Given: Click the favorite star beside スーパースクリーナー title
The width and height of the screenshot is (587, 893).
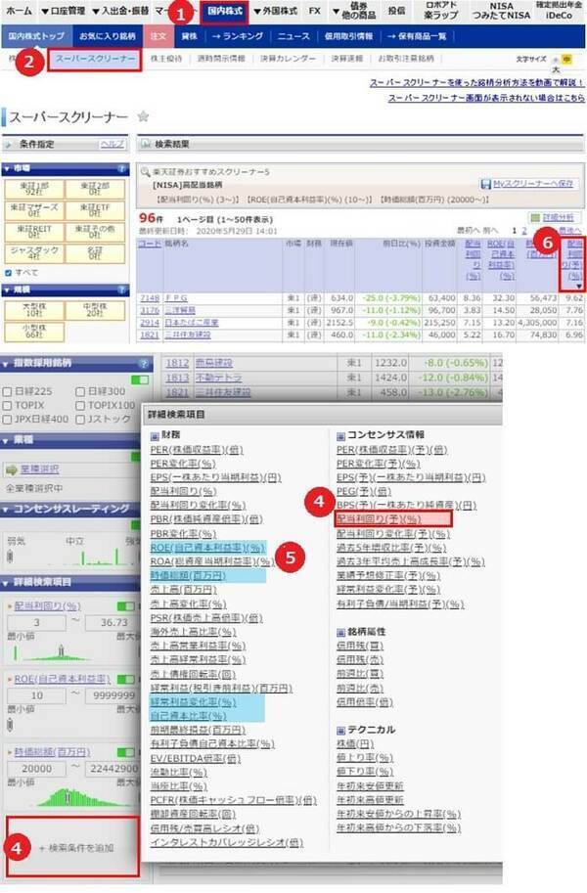Looking at the screenshot, I should tap(143, 116).
